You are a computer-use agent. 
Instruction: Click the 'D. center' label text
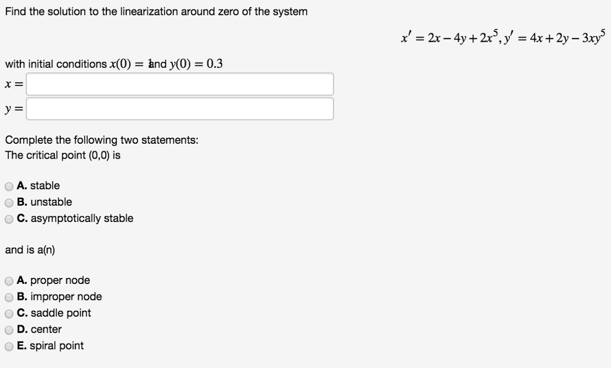[x=40, y=329]
